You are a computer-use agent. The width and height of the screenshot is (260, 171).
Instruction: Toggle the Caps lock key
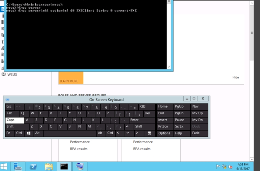pos(14,120)
